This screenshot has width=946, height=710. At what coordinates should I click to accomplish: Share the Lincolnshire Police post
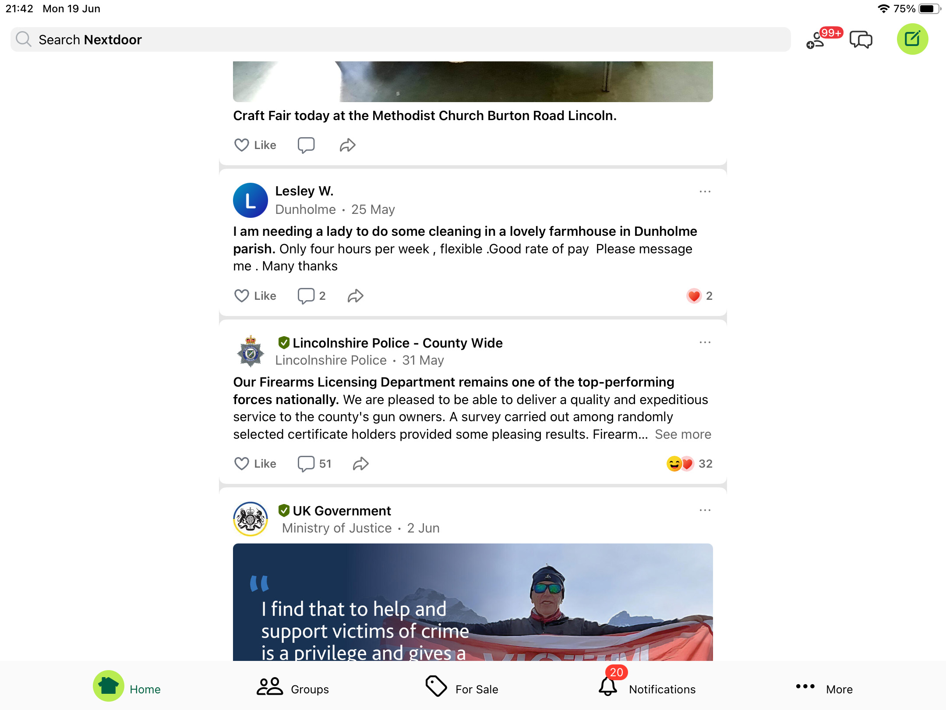pyautogui.click(x=360, y=464)
